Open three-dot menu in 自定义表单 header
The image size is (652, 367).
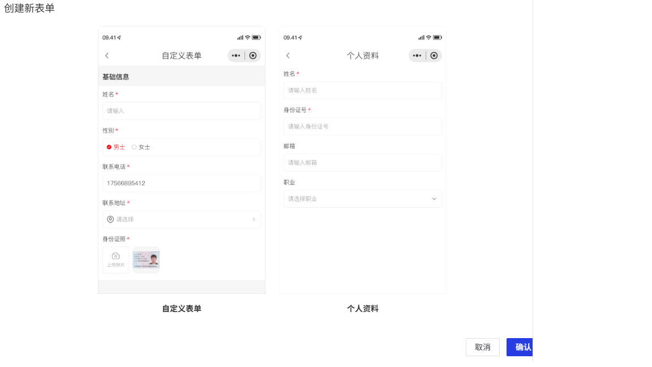pyautogui.click(x=236, y=56)
